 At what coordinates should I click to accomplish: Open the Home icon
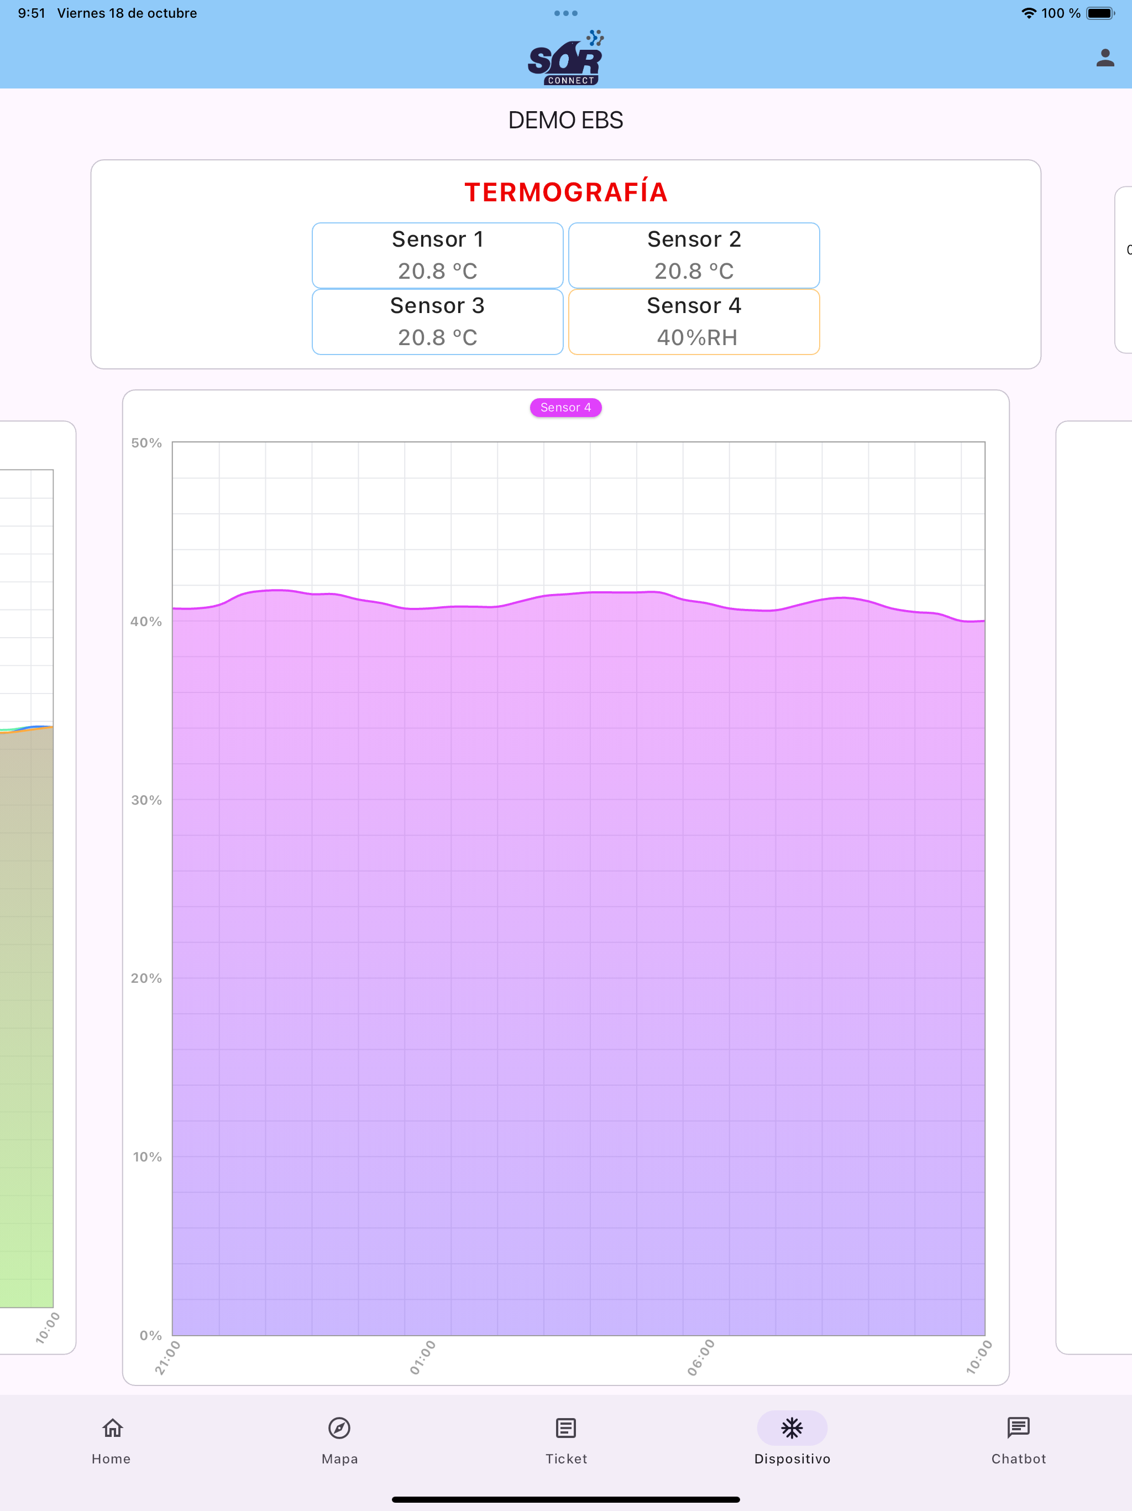(x=112, y=1427)
